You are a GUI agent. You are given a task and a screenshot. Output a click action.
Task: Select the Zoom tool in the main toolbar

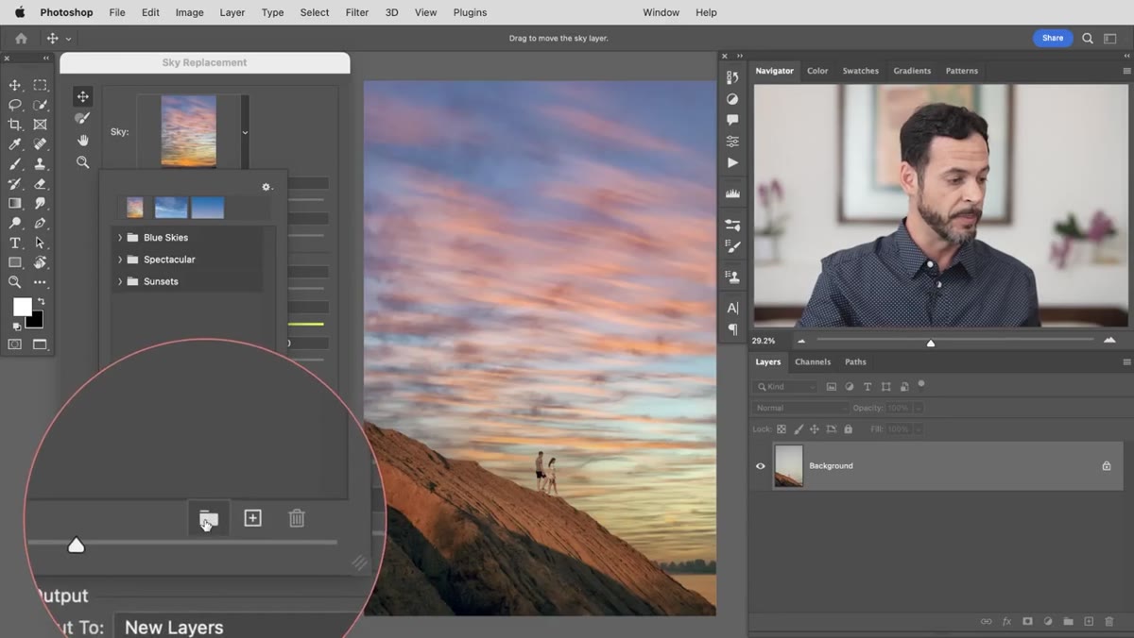(15, 282)
